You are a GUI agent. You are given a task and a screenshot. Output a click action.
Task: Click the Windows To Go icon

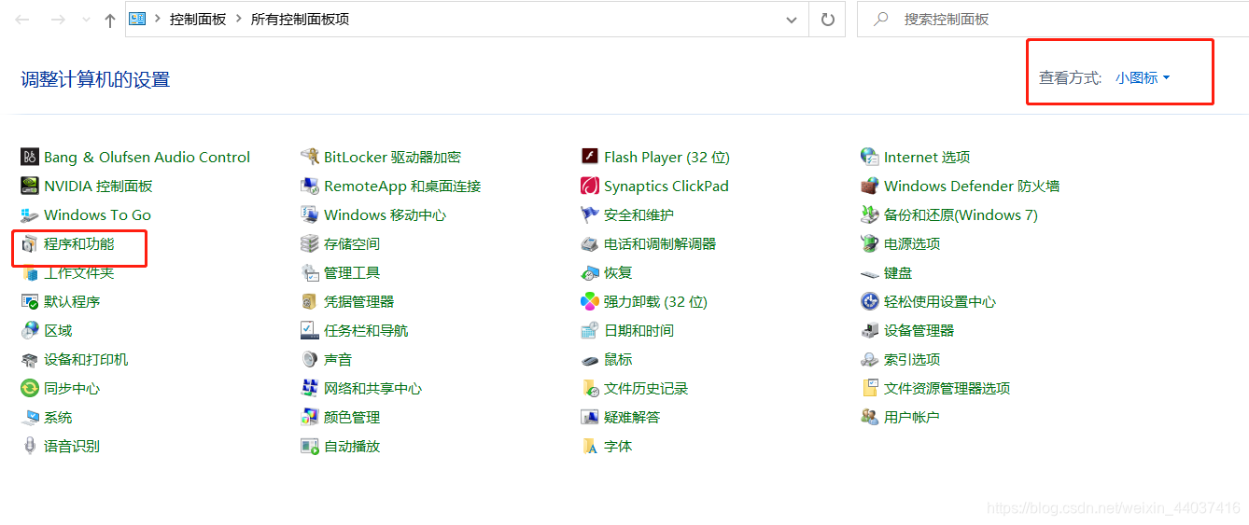pyautogui.click(x=30, y=214)
